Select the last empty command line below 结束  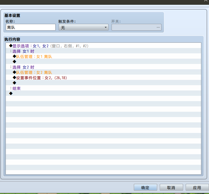point(103,93)
